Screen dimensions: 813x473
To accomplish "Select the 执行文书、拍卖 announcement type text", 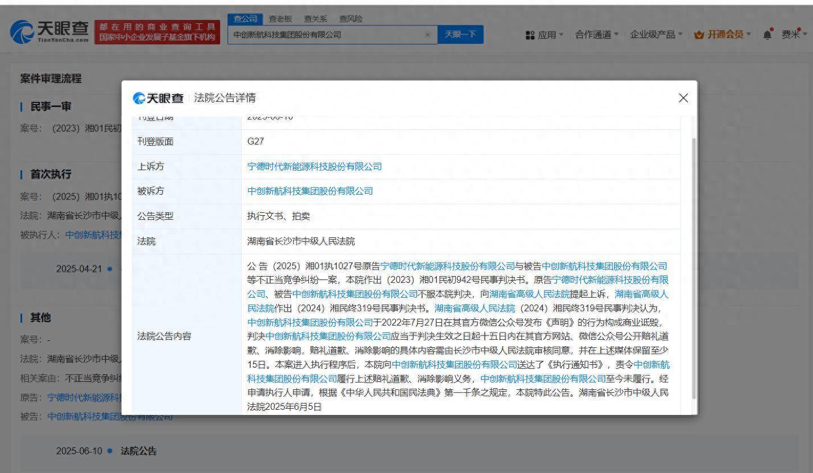I will point(278,216).
